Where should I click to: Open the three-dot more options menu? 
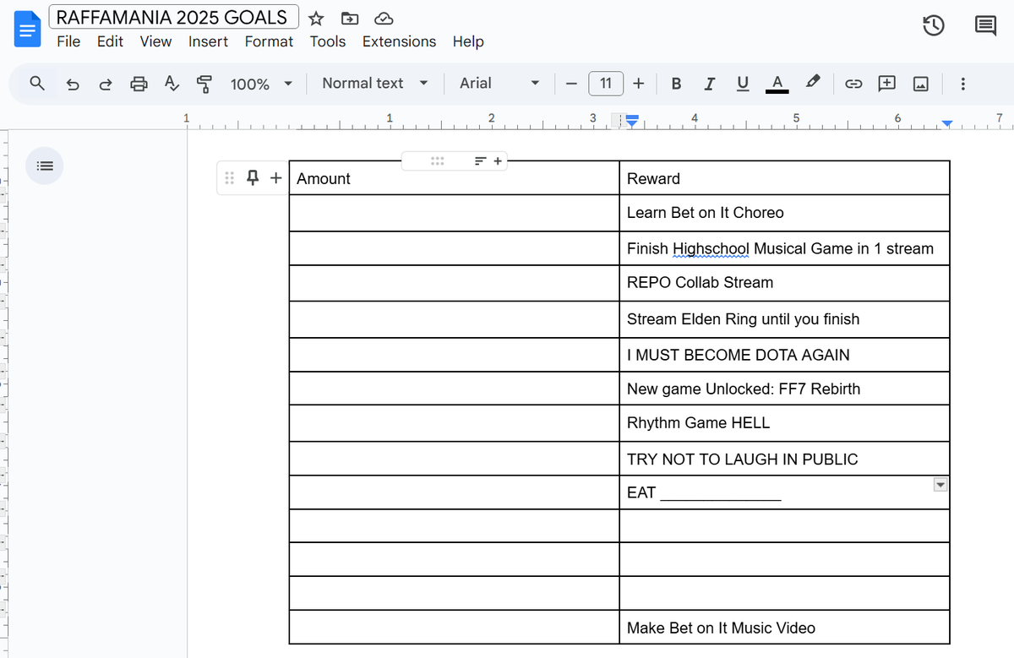coord(962,84)
